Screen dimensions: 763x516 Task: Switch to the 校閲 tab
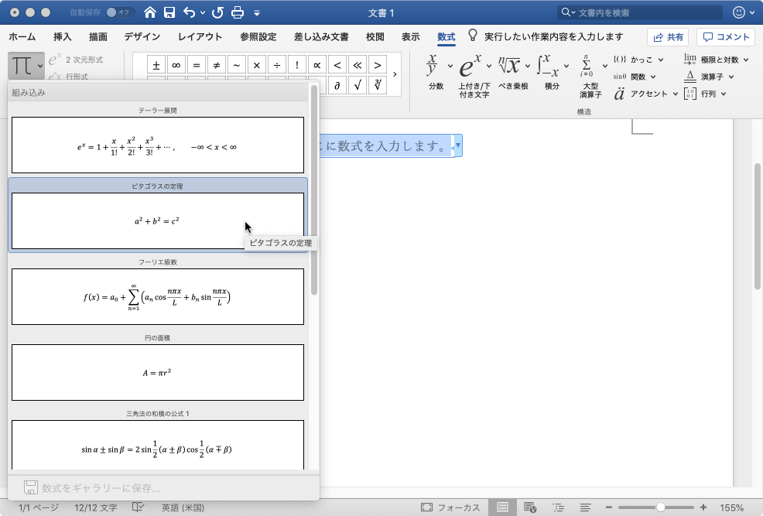tap(375, 37)
